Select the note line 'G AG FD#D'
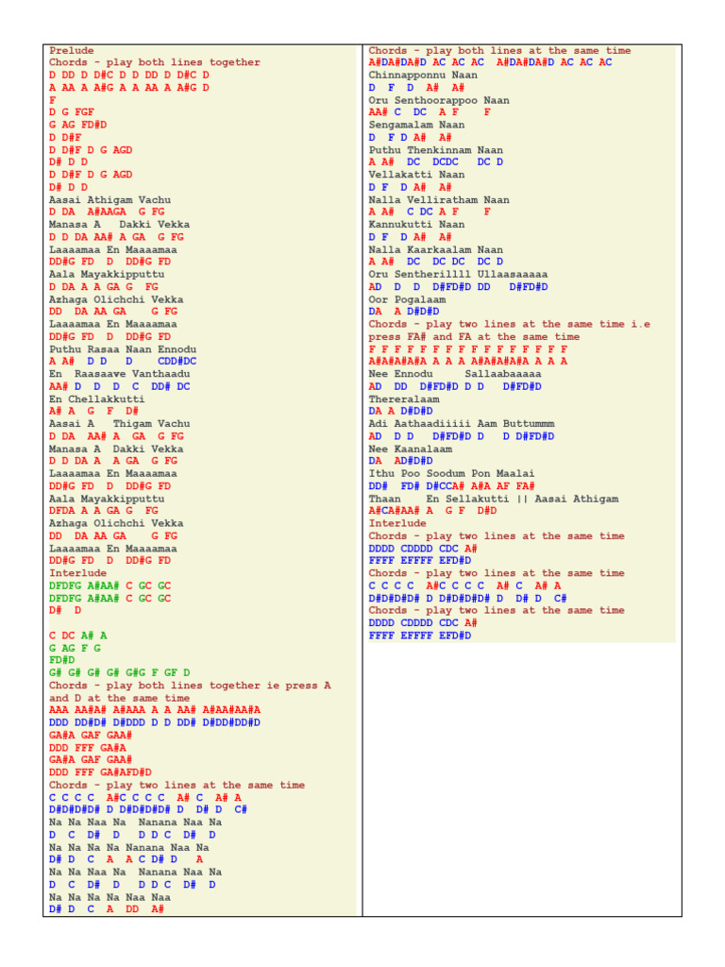Viewport: 725px width, 967px height. click(x=77, y=125)
